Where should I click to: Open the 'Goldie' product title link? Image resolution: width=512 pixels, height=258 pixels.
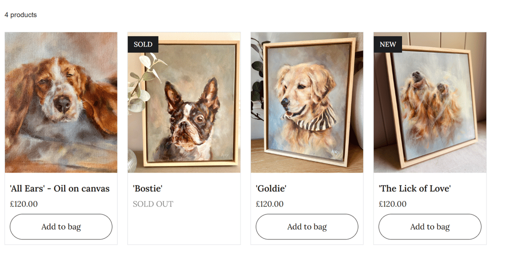[271, 188]
